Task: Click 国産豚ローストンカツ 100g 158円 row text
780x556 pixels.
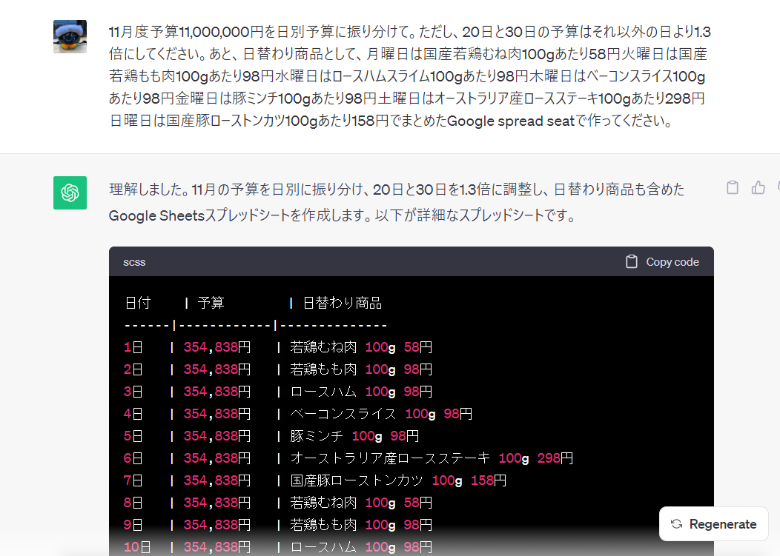Action: [398, 480]
